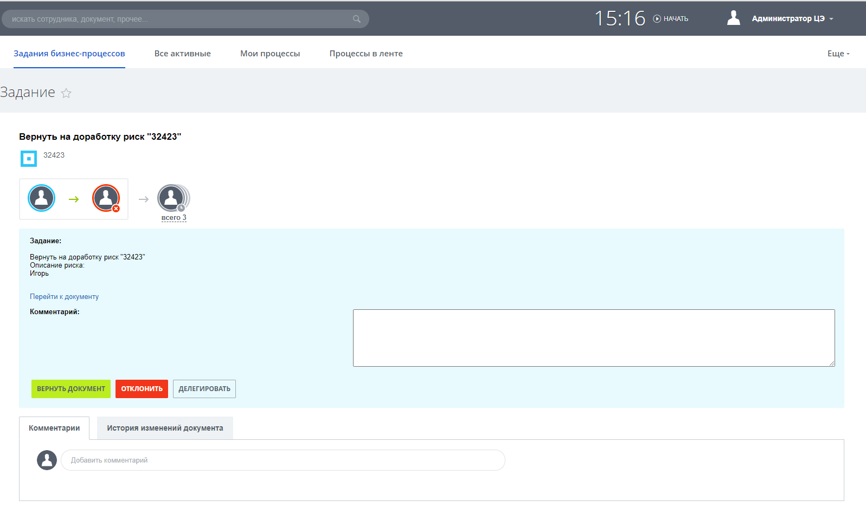Follow the Перейти к документу link
866x507 pixels.
click(64, 297)
